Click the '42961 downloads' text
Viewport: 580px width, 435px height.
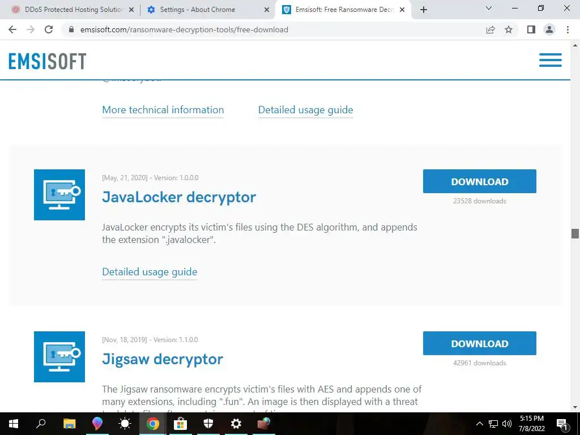click(479, 363)
